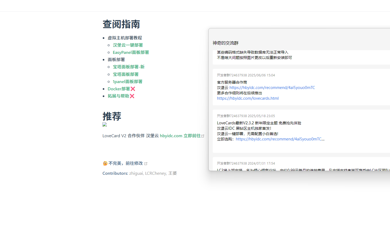This screenshot has height=227, width=390.
Task: Go to the 宝塔面板部署-新 page
Action: [x=128, y=67]
